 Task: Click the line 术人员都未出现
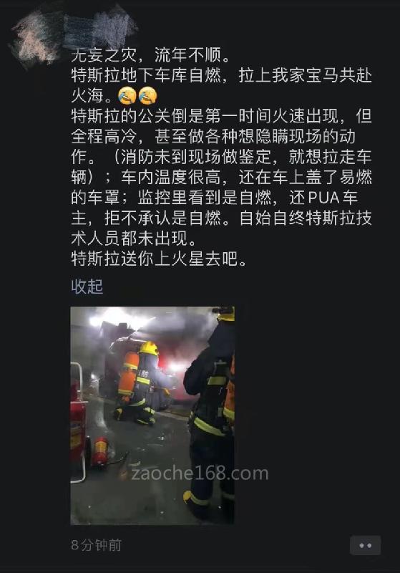[134, 239]
